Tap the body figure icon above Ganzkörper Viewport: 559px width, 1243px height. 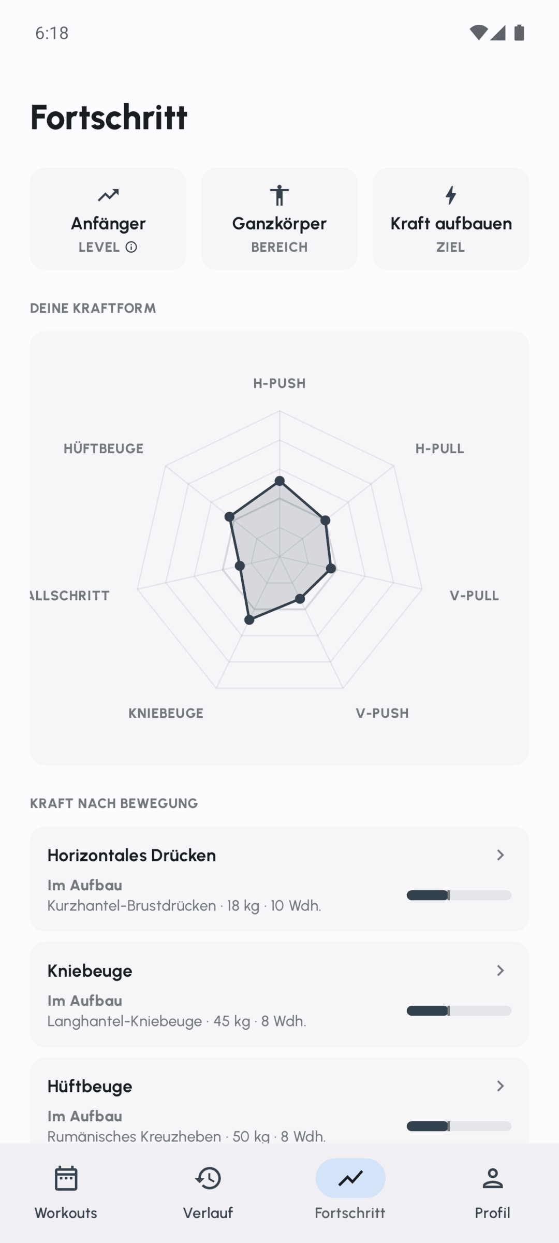click(x=279, y=195)
